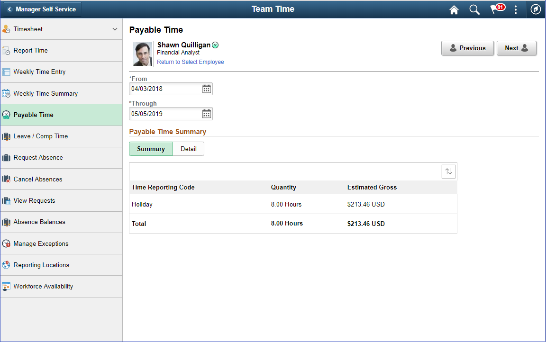Select the Holiday row code
Viewport: 546px width, 342px height.
point(142,205)
